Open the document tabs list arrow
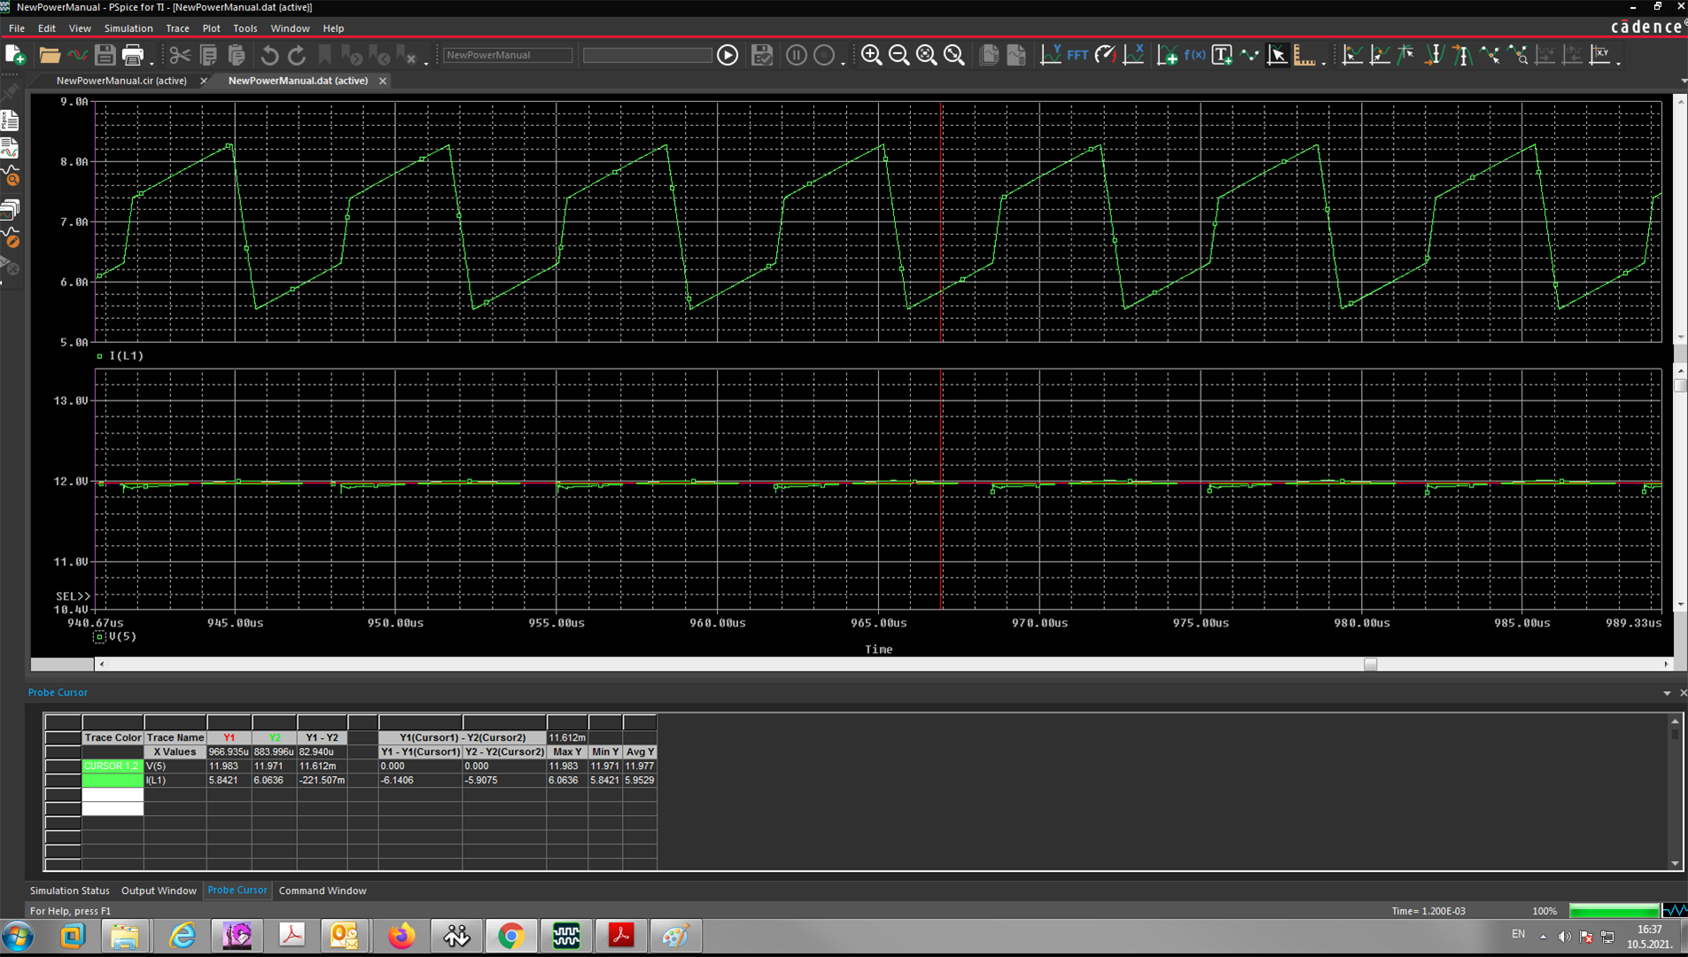Viewport: 1688px width, 957px height. click(x=1683, y=81)
